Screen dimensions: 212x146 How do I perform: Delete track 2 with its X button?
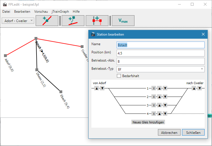(x=154, y=97)
